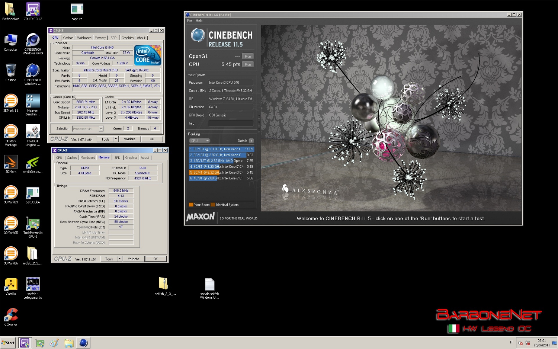Launch 3DMark06 shortcut
The height and width of the screenshot is (349, 558).
pos(11,256)
